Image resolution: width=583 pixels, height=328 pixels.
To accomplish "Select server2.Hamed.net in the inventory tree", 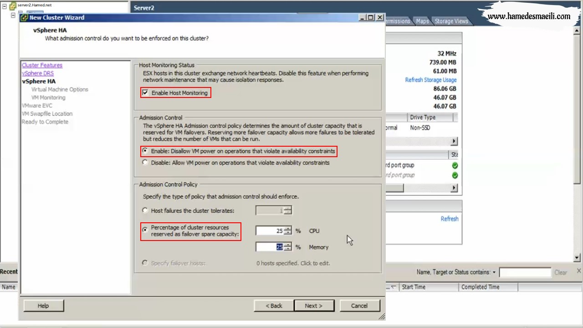I will pyautogui.click(x=35, y=5).
